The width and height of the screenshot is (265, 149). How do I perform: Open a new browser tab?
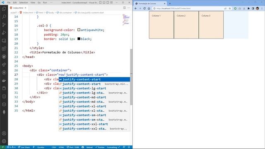(x=170, y=4)
